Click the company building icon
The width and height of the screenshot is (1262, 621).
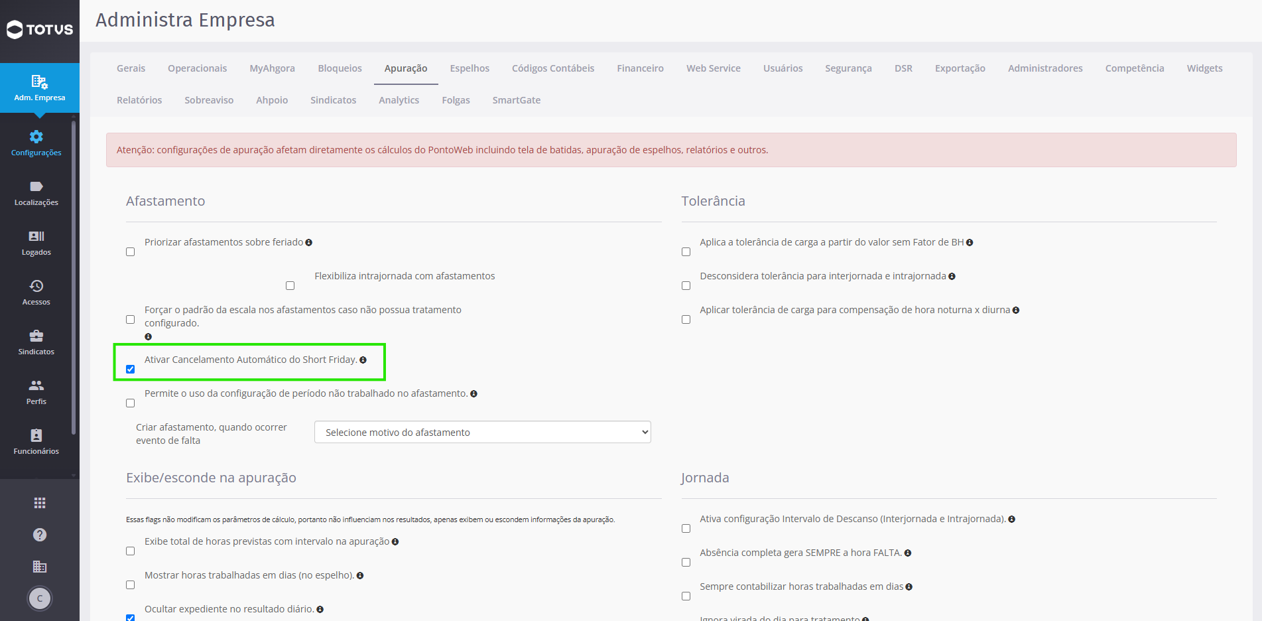(x=40, y=567)
